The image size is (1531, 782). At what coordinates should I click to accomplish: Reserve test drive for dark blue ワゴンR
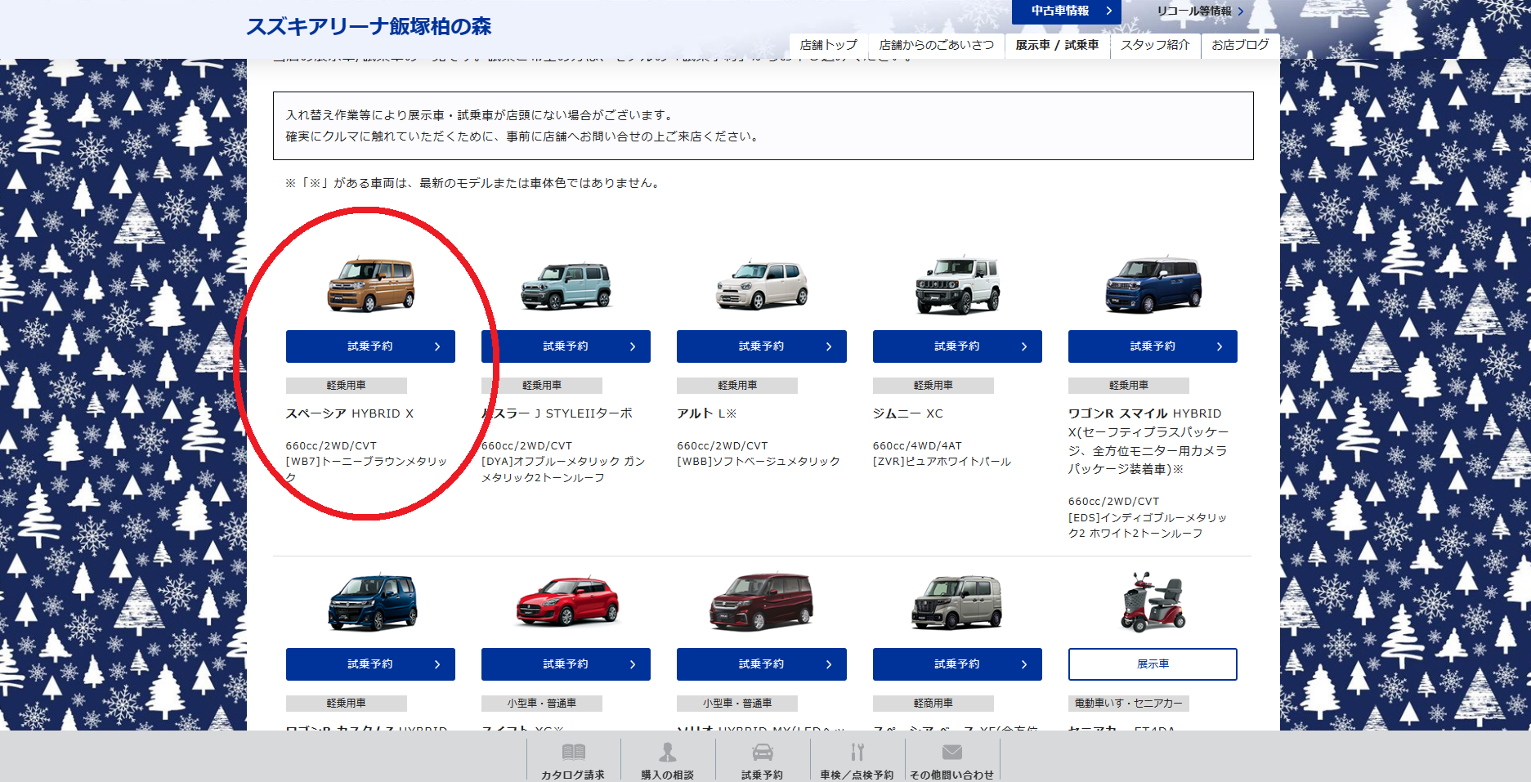(370, 664)
